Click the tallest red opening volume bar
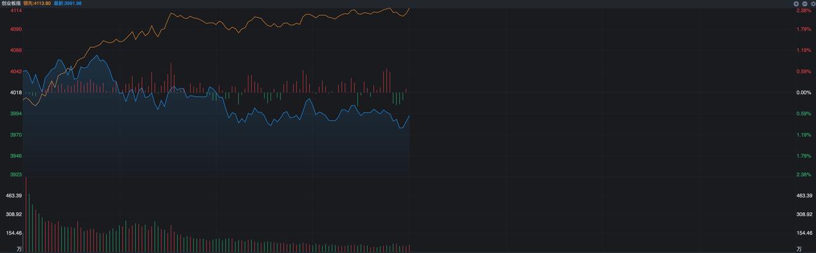Image resolution: width=816 pixels, height=253 pixels. pos(25,213)
